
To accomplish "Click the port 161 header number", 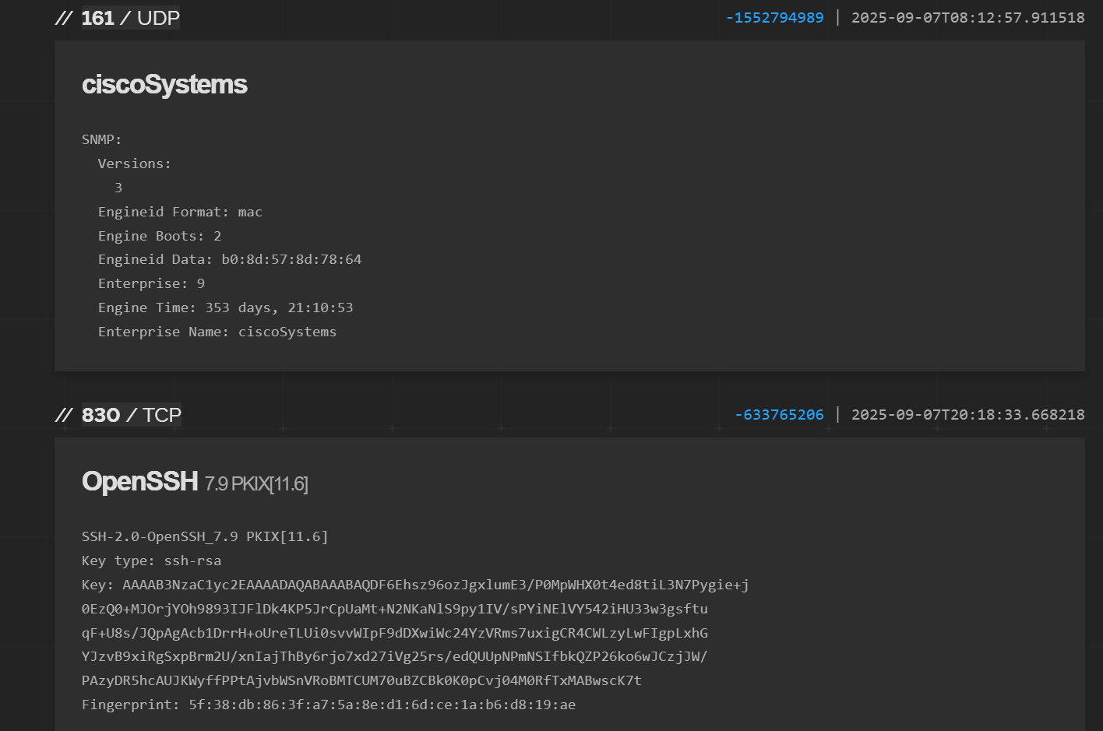I will point(97,18).
